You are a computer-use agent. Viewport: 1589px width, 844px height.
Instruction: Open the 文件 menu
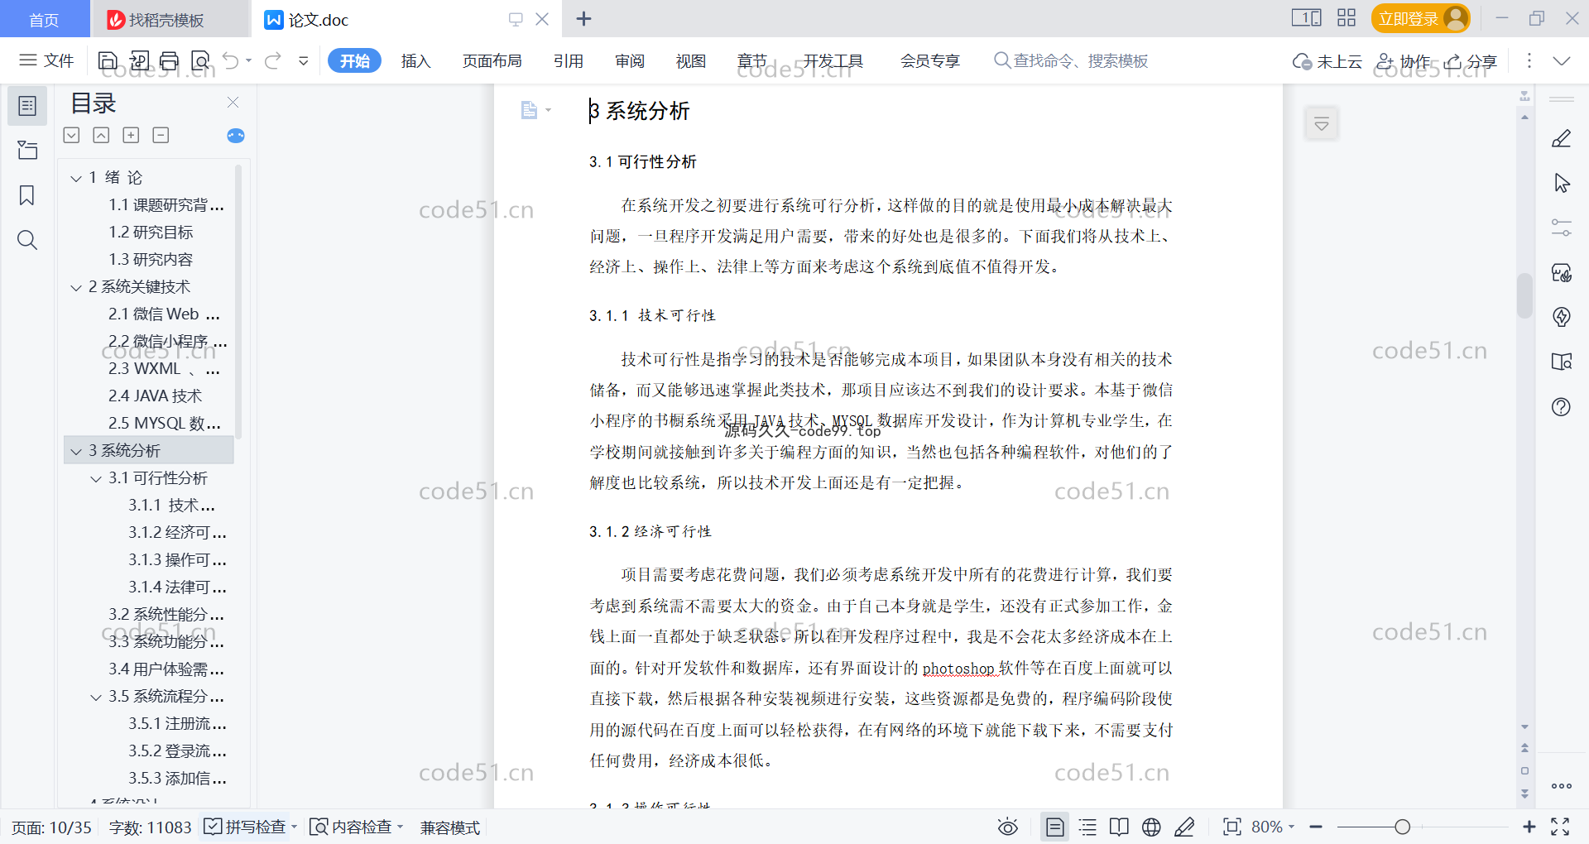47,60
